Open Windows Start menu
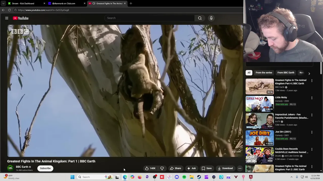The height and width of the screenshot is (181, 323). pos(72,177)
